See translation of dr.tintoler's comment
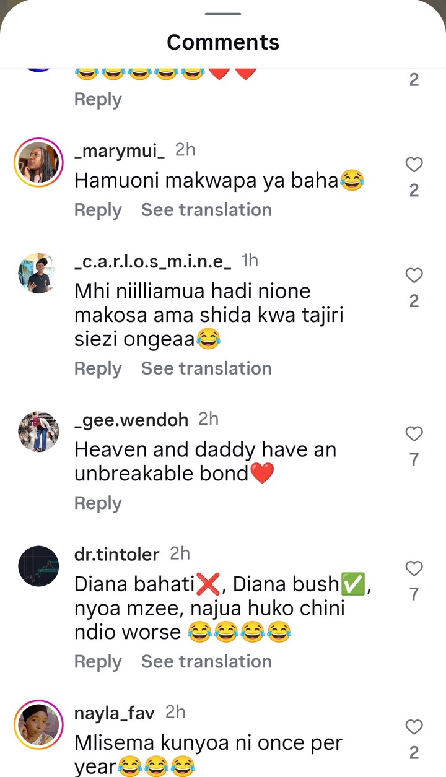 tap(206, 661)
